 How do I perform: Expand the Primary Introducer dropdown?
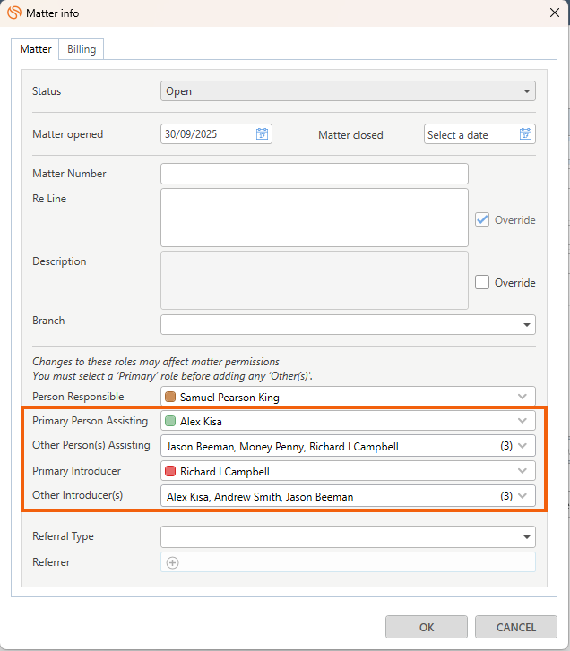(522, 471)
